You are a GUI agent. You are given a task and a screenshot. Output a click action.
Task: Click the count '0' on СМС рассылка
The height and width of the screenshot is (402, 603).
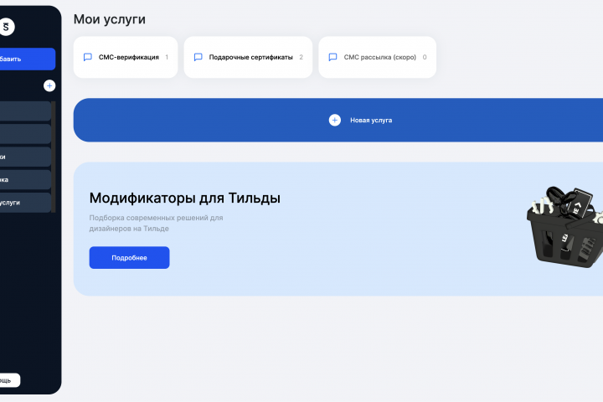pos(425,57)
